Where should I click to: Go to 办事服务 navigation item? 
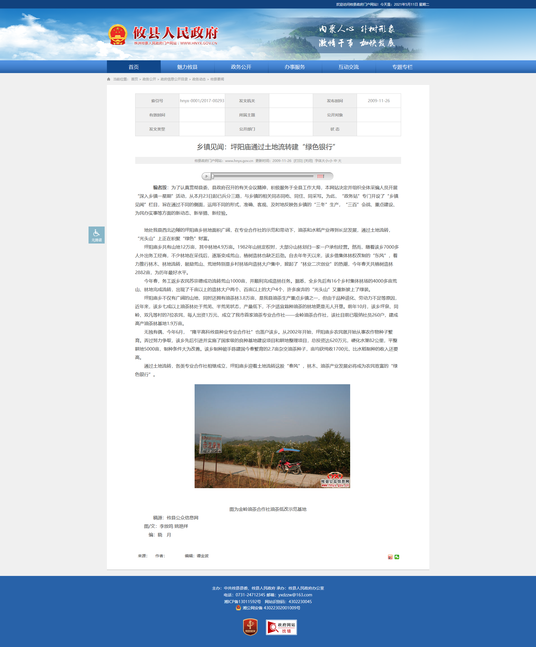pyautogui.click(x=295, y=67)
